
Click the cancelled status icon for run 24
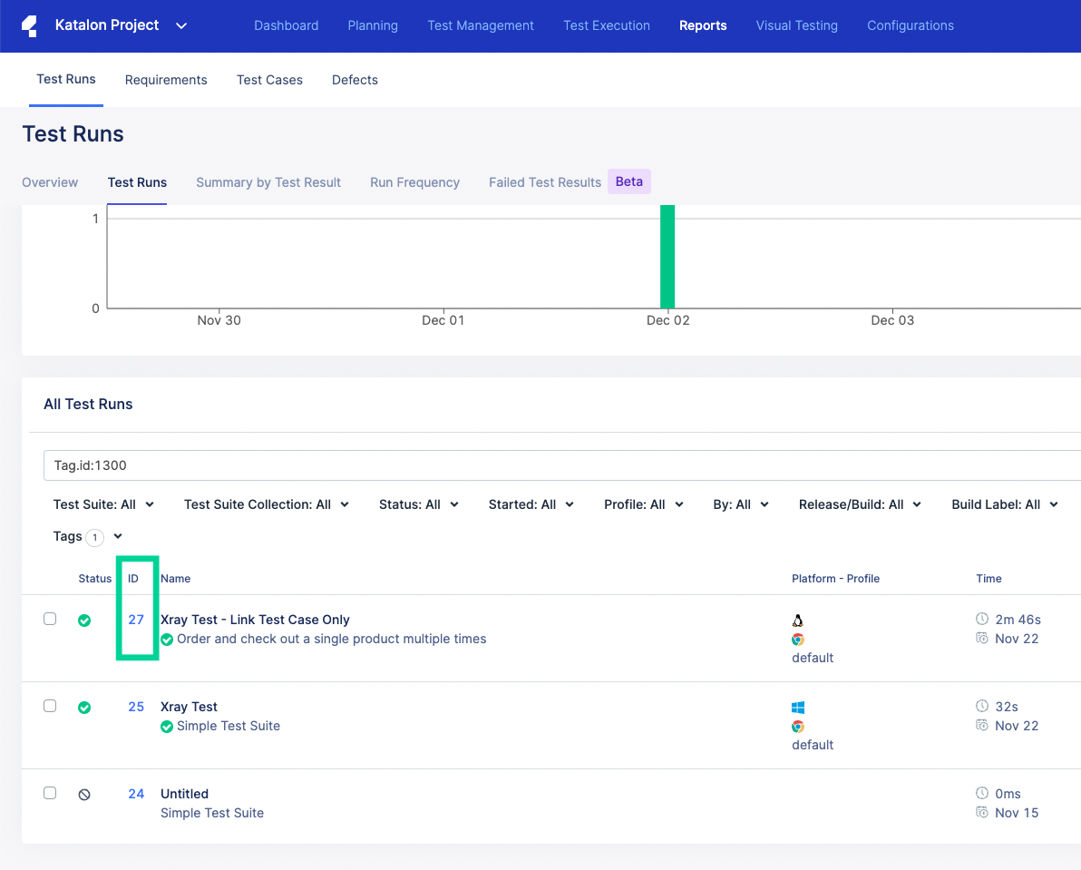84,795
